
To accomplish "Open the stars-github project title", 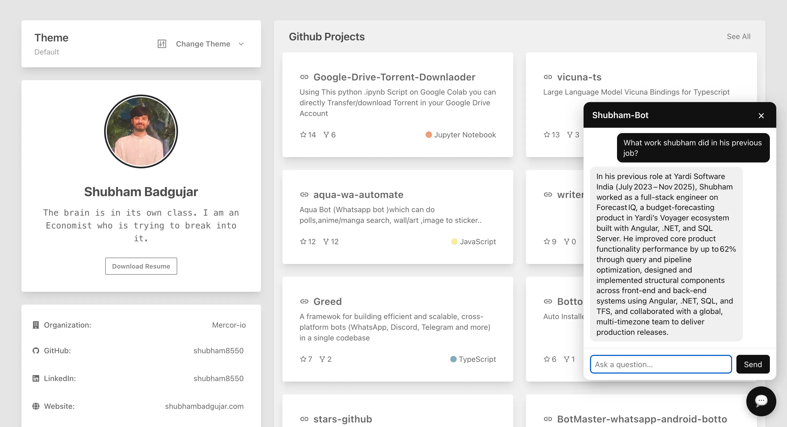I will pyautogui.click(x=342, y=419).
